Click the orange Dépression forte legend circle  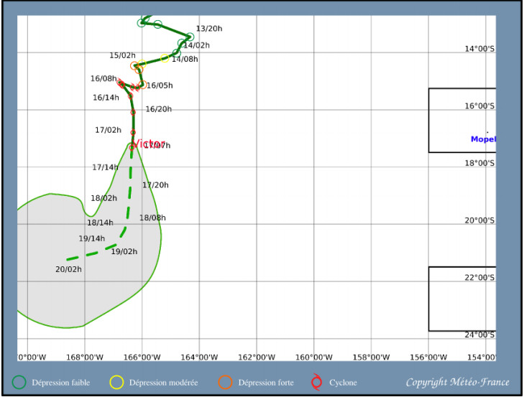click(x=226, y=383)
